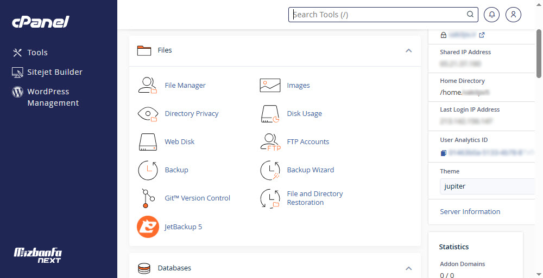Click the Files section title
This screenshot has width=543, height=278.
[165, 50]
